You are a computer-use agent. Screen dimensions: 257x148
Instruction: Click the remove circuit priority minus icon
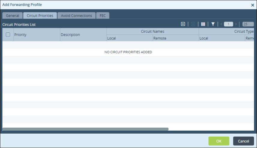coord(193,24)
